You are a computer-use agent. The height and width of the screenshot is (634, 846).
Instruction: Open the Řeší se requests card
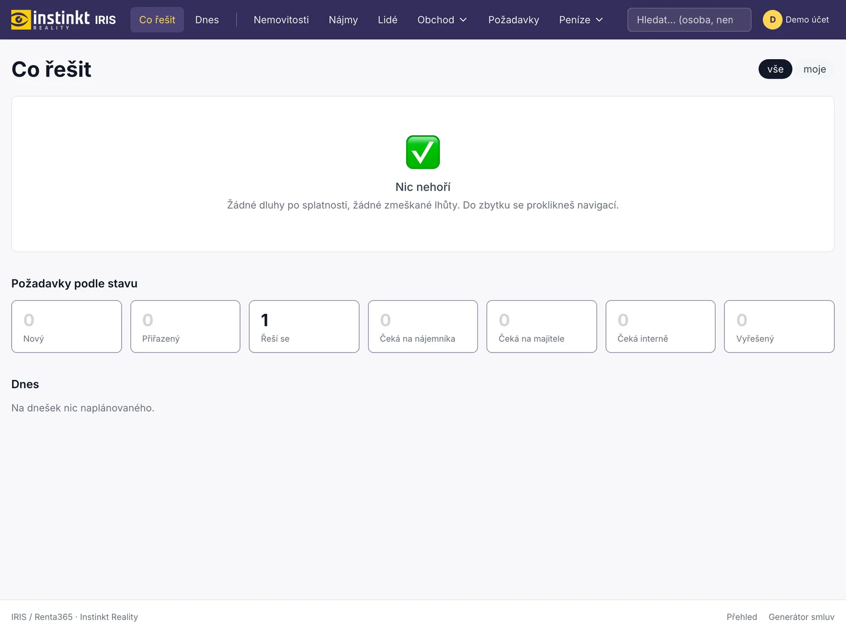(304, 327)
